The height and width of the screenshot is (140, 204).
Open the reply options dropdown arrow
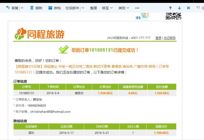(22, 8)
